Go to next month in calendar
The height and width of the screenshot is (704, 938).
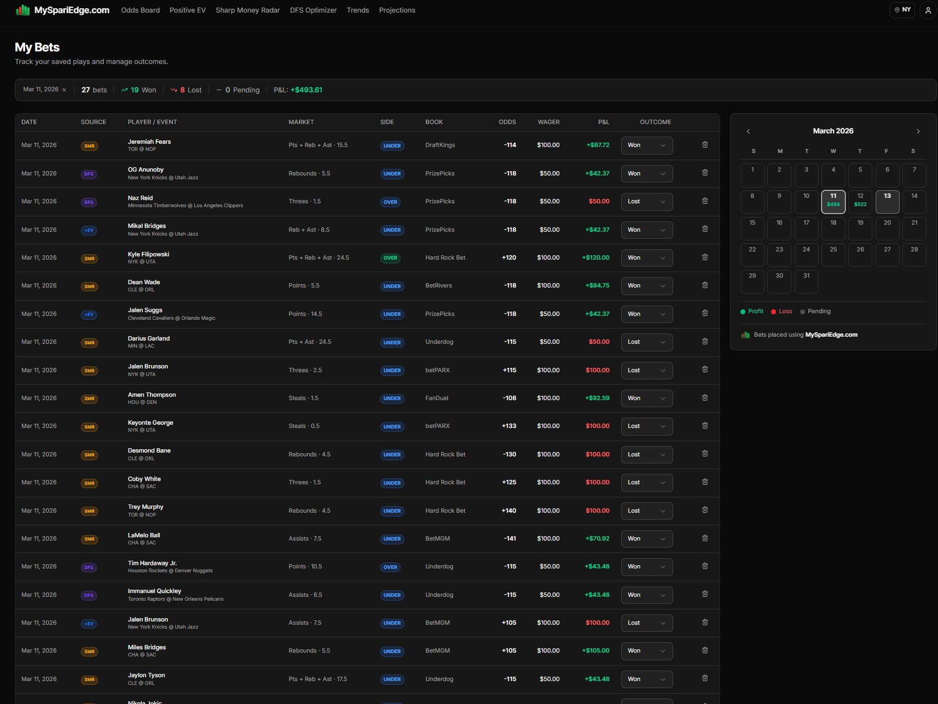918,131
